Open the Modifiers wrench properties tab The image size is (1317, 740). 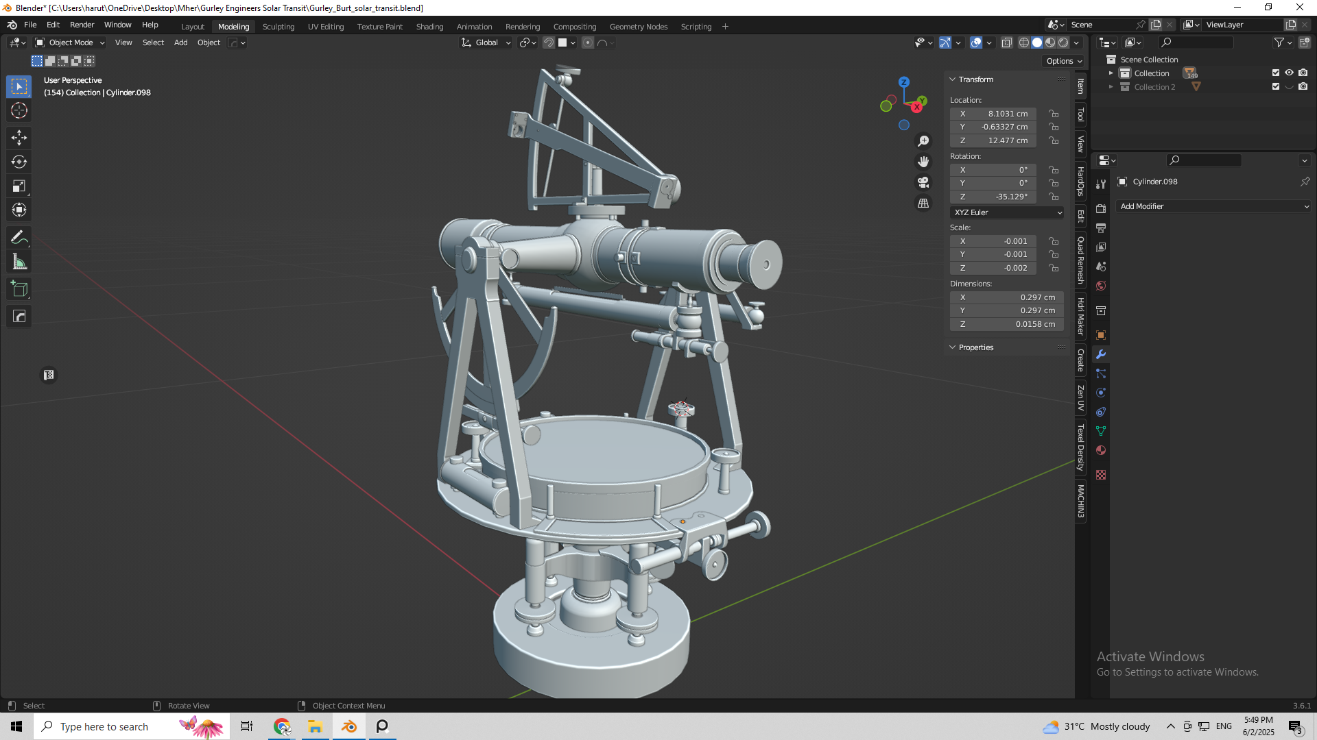click(1101, 354)
